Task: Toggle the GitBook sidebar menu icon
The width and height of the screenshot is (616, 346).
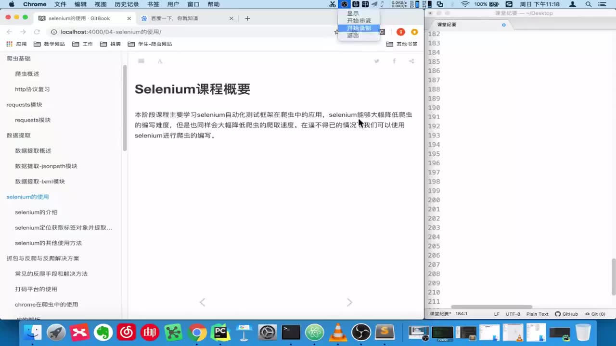Action: [141, 61]
